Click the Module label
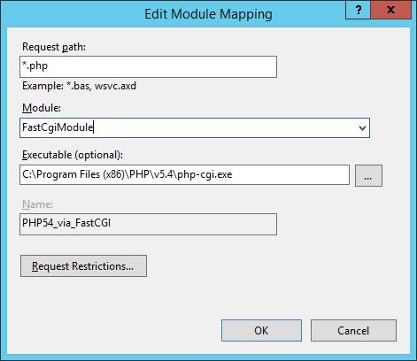Image resolution: width=417 pixels, height=361 pixels. tap(42, 108)
